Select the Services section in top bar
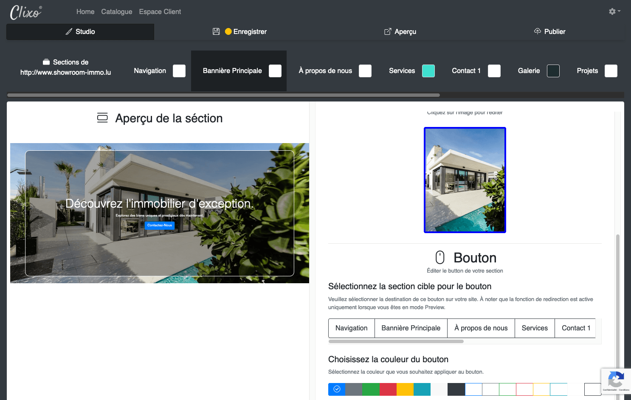The width and height of the screenshot is (631, 400). coord(402,71)
